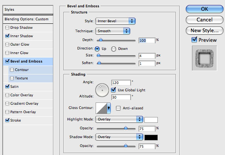Uncheck the Bevel and Emboss checkbox
Image resolution: width=225 pixels, height=155 pixels.
pyautogui.click(x=7, y=61)
